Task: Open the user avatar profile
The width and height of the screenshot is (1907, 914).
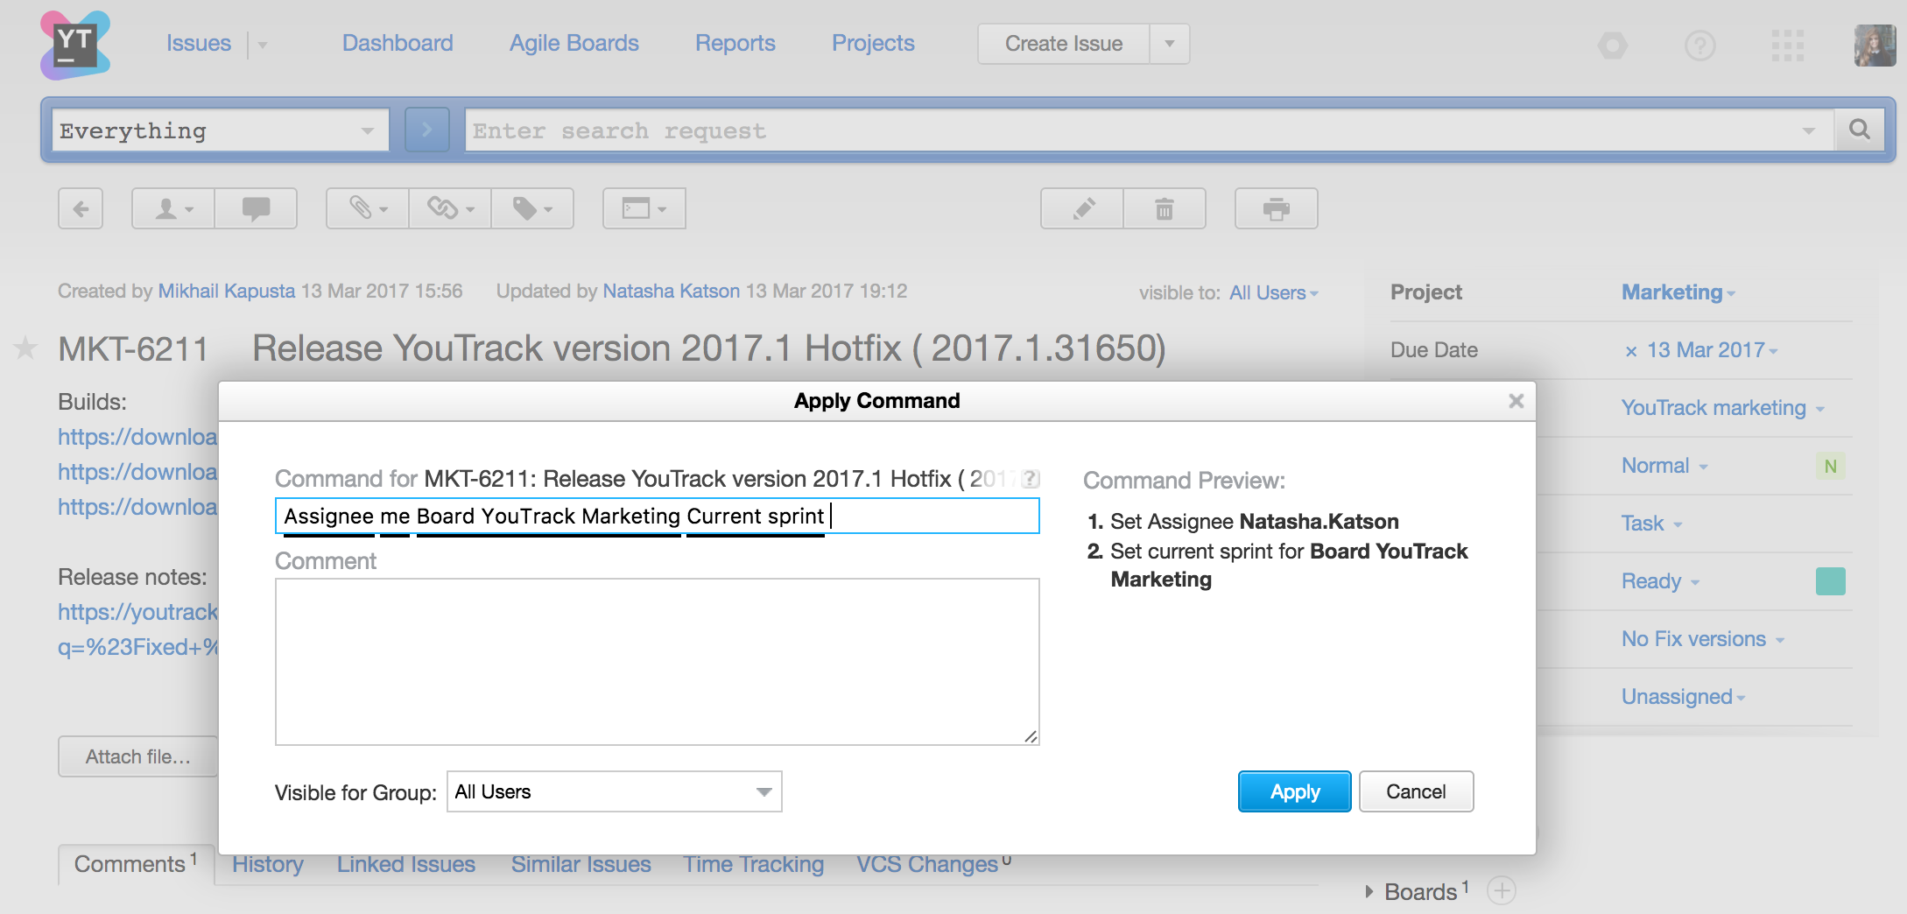Action: [x=1875, y=45]
